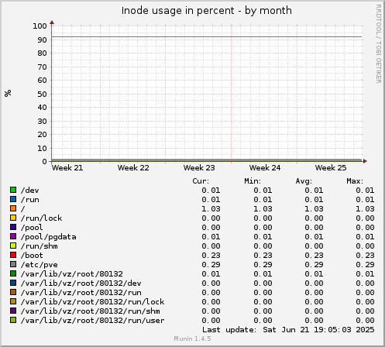Click the Cur: column header
The height and width of the screenshot is (347, 385).
[x=201, y=181]
